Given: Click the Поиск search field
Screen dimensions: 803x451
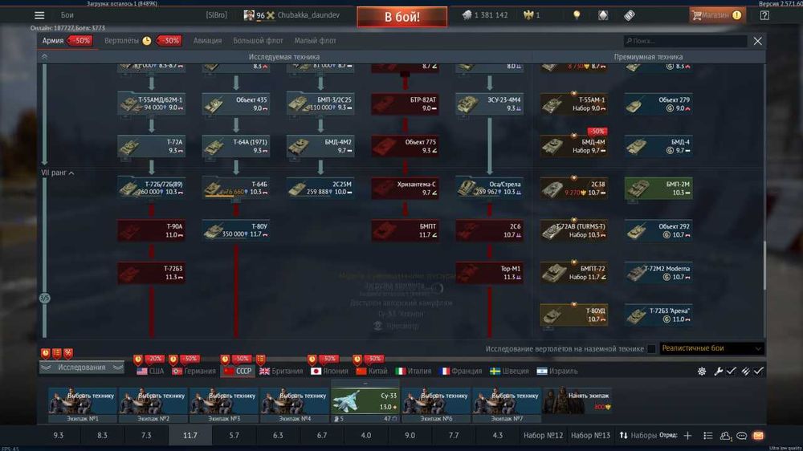Looking at the screenshot, I should pos(685,41).
